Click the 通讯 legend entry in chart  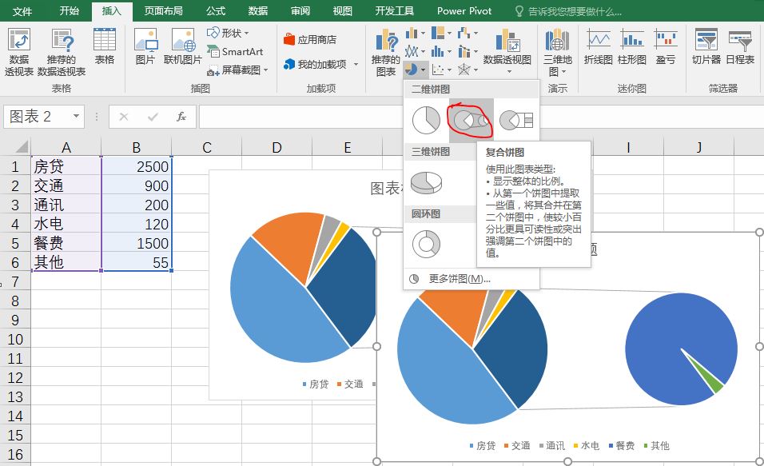pos(552,445)
